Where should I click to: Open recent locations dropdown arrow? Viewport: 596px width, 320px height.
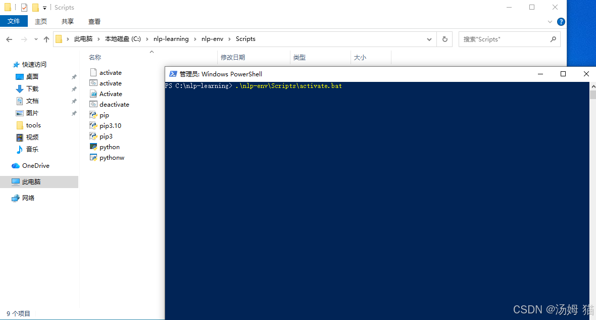[x=36, y=39]
